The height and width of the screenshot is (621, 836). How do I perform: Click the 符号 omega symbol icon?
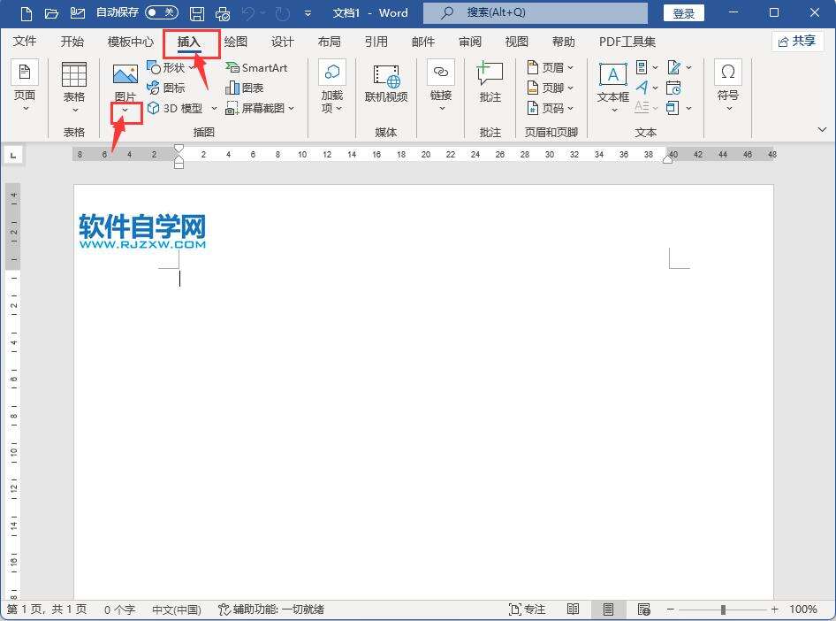pyautogui.click(x=728, y=73)
